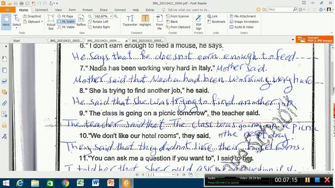
Task: Select the Highlight tool
Action: (146, 21)
